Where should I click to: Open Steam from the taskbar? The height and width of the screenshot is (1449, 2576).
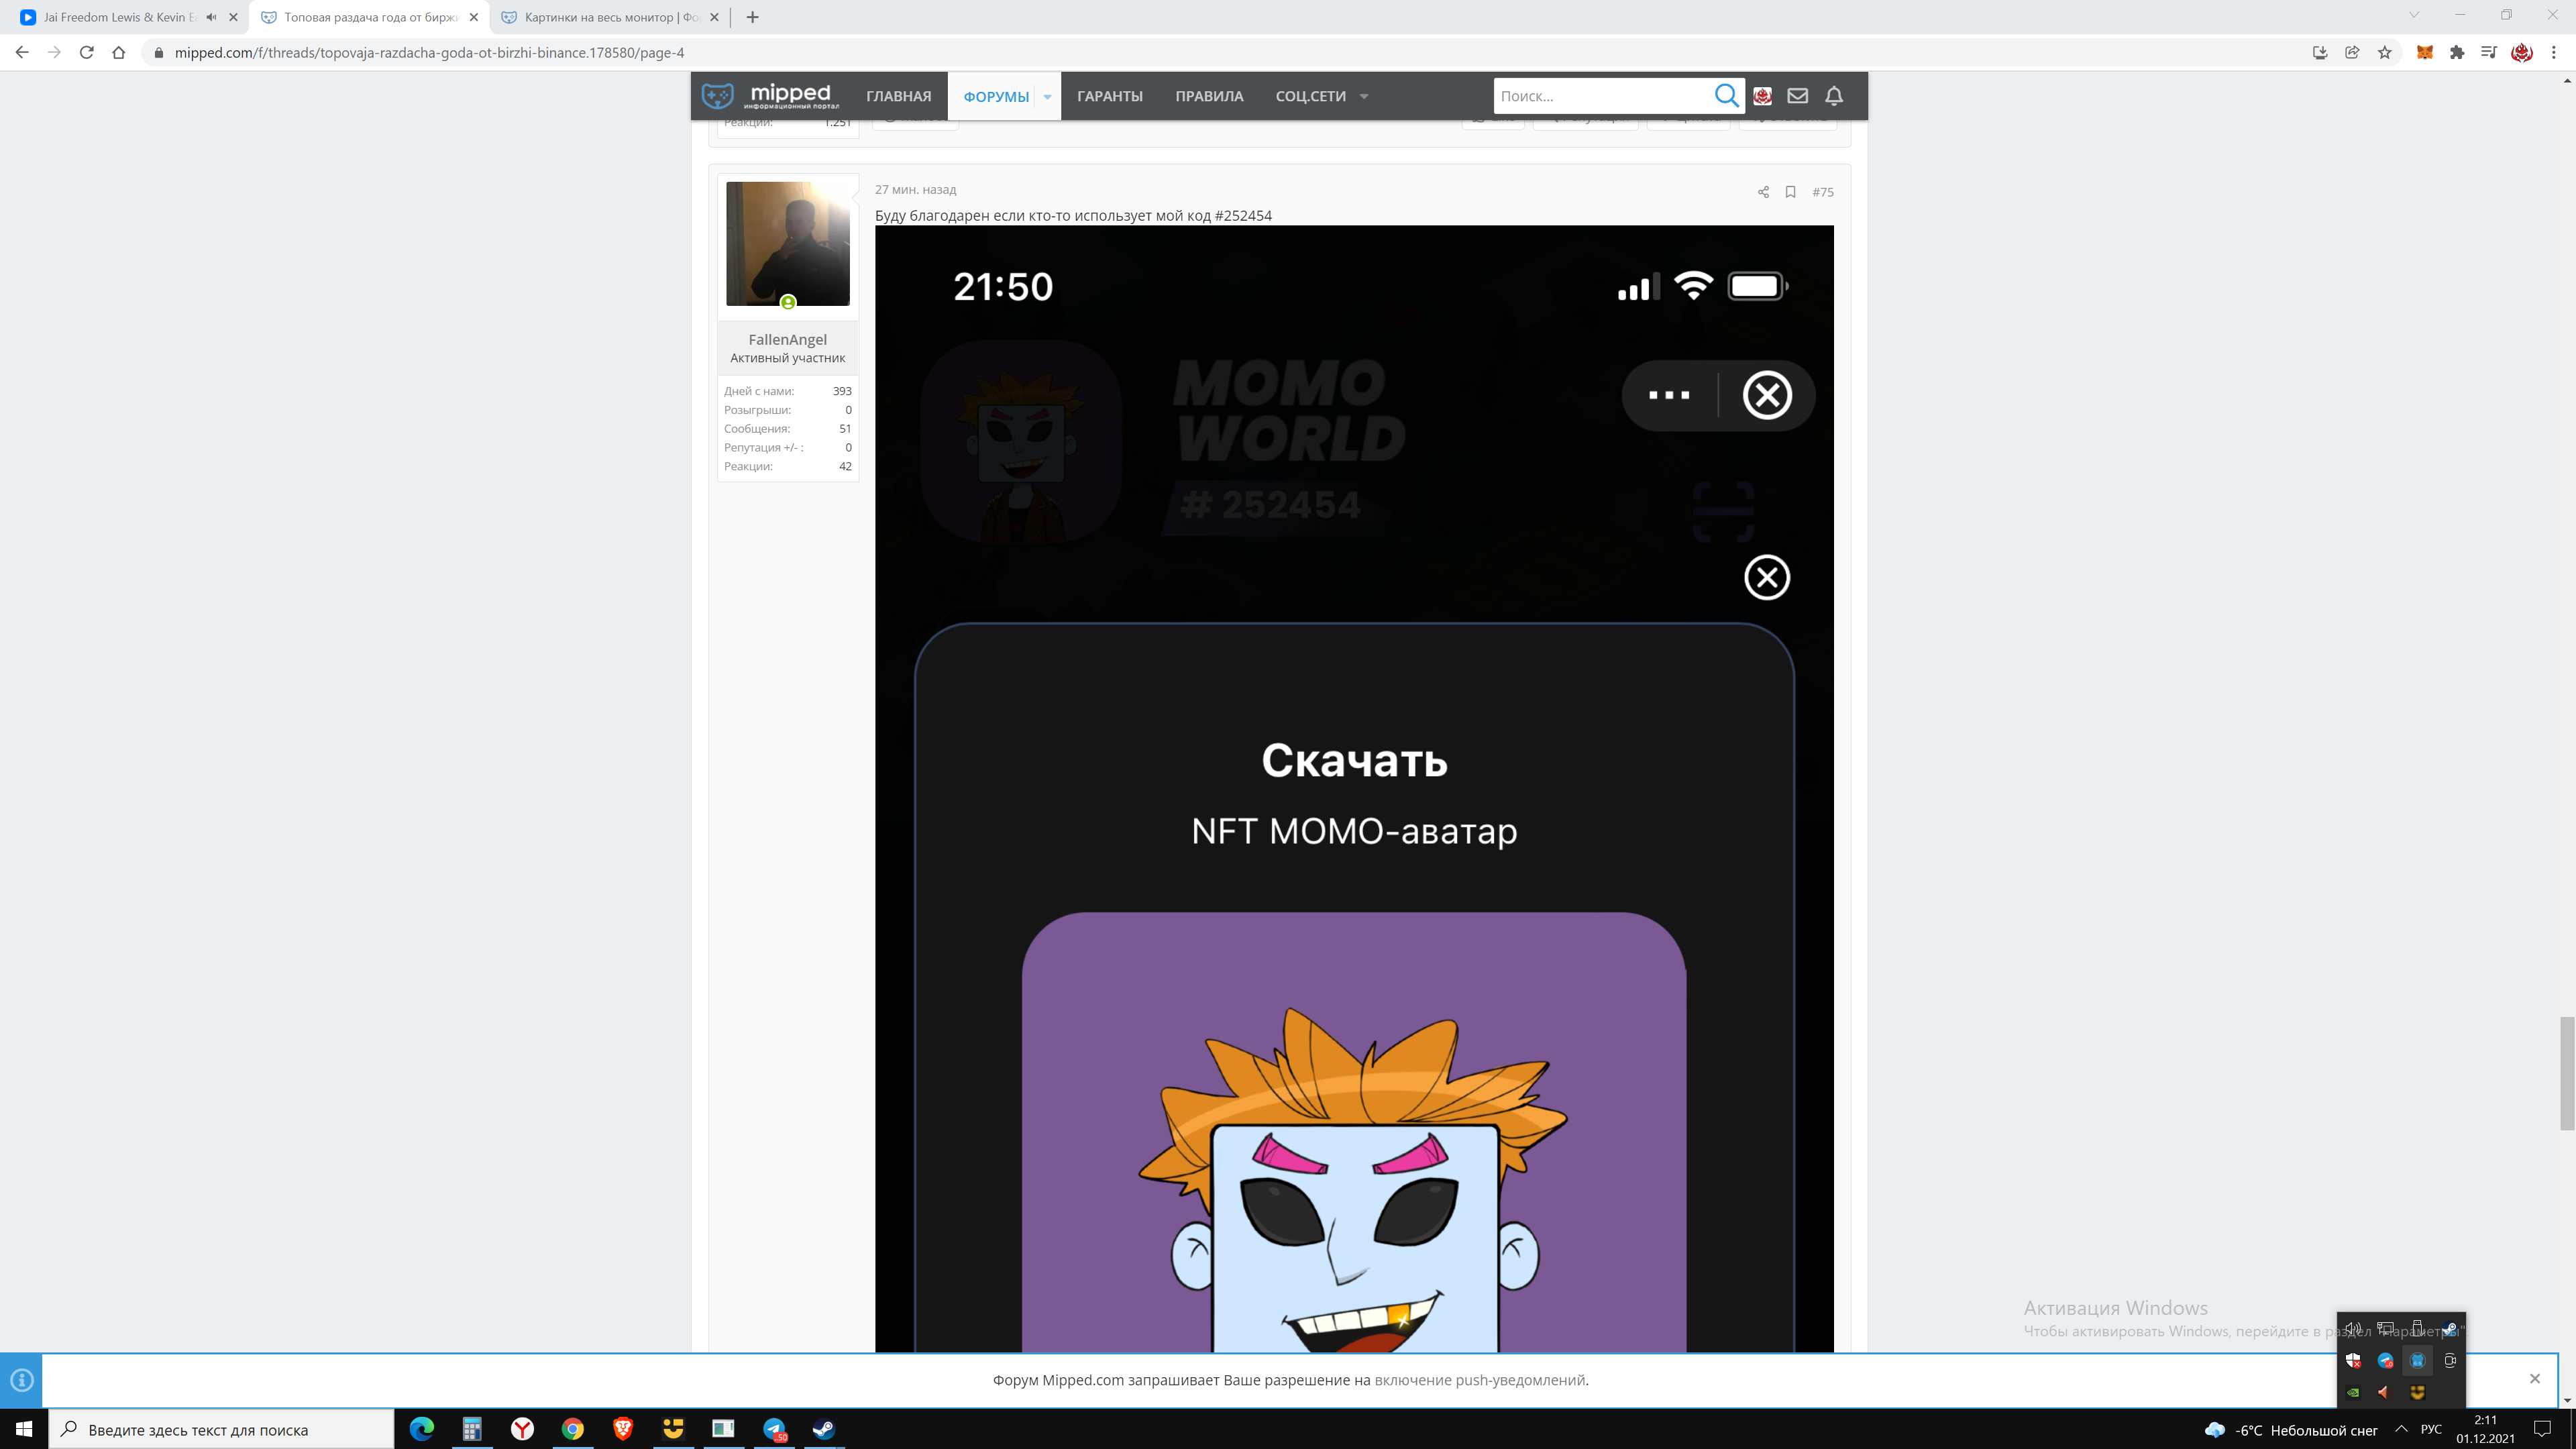(x=824, y=1429)
